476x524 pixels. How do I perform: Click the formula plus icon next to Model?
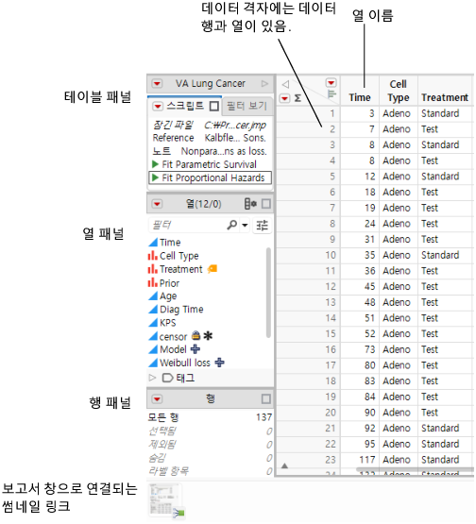point(195,349)
